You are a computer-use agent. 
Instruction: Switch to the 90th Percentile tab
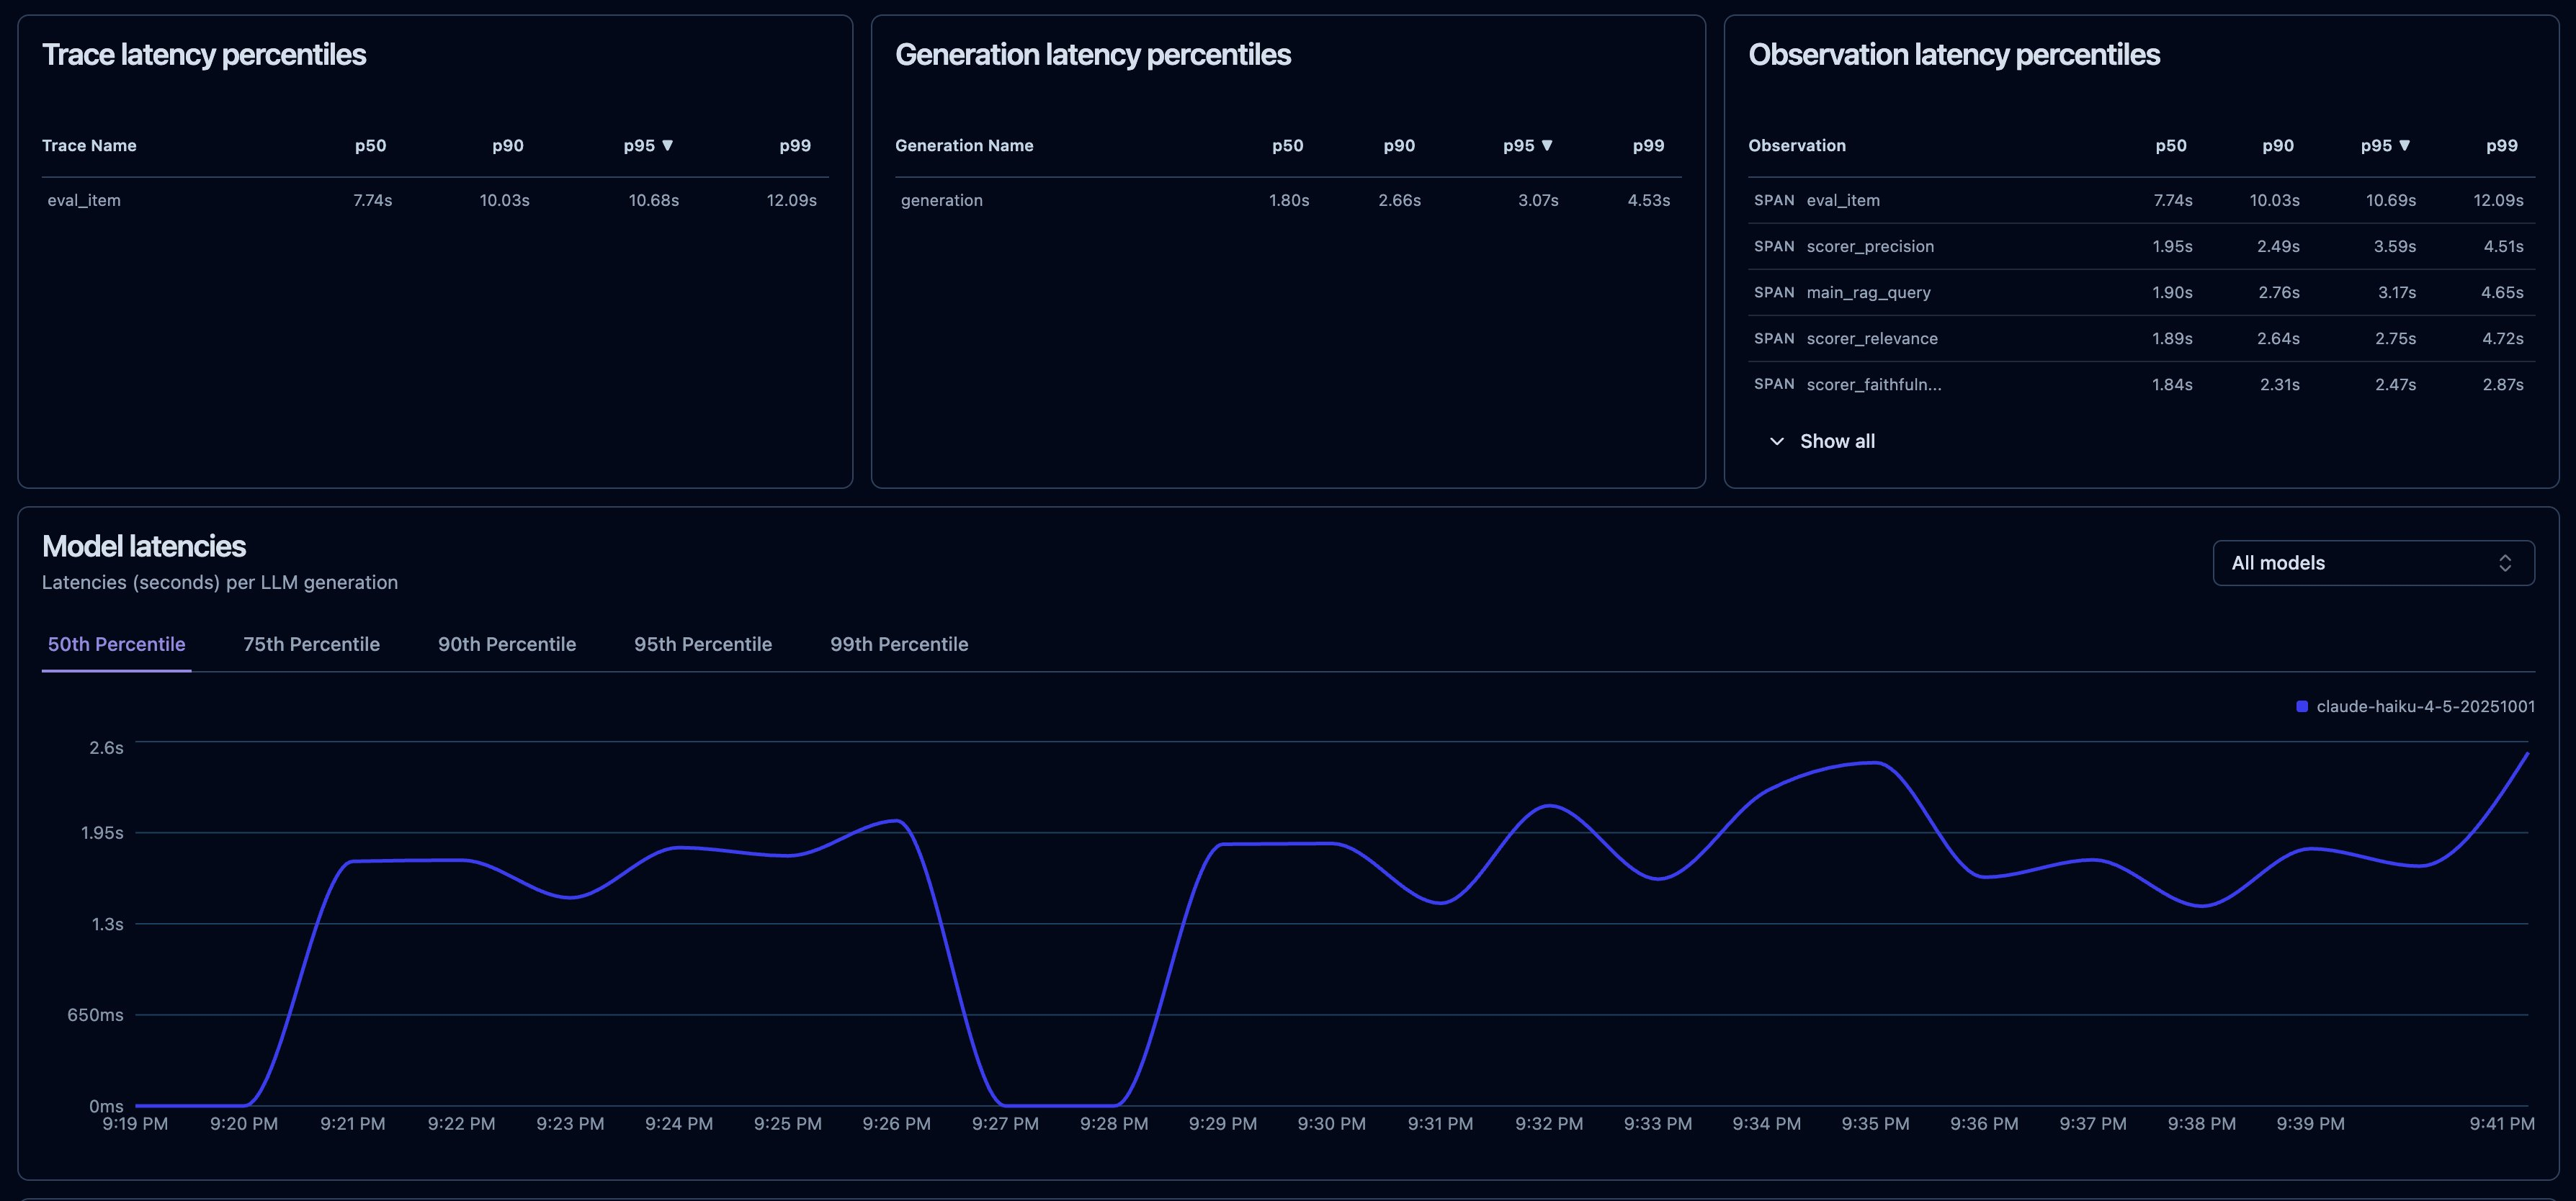tap(507, 644)
